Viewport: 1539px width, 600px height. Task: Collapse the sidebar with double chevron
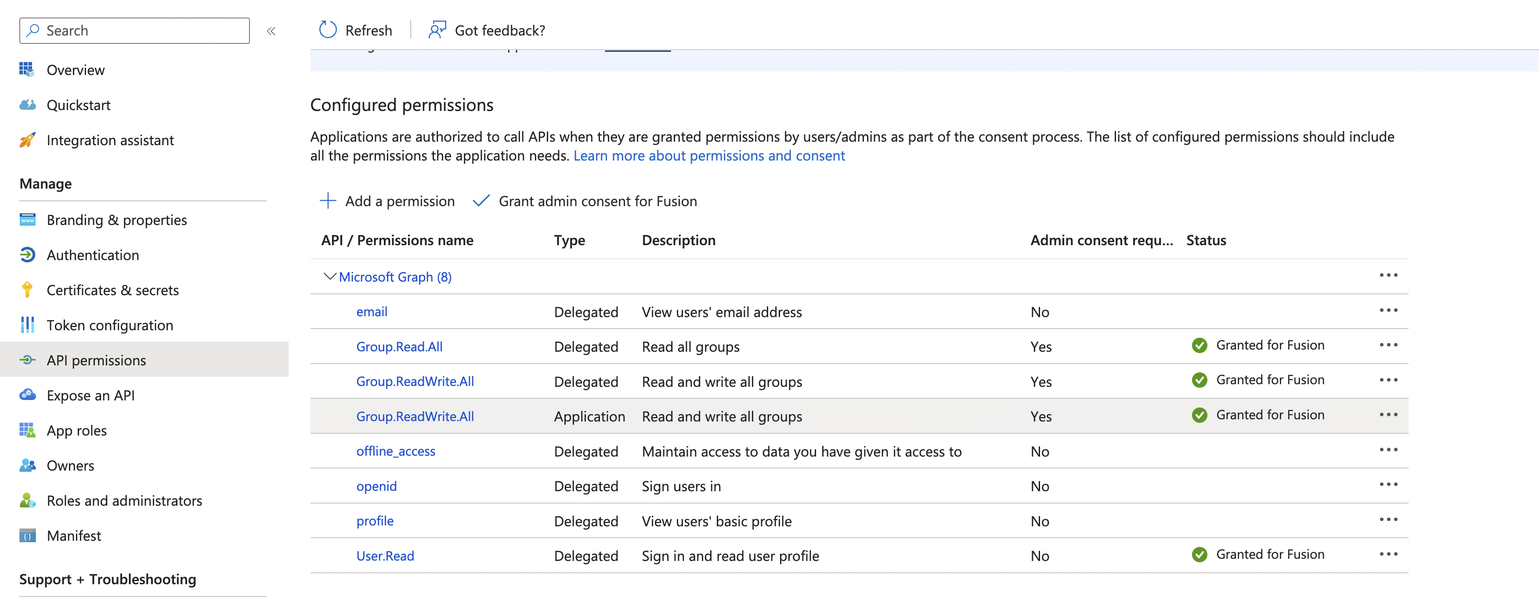pos(271,31)
